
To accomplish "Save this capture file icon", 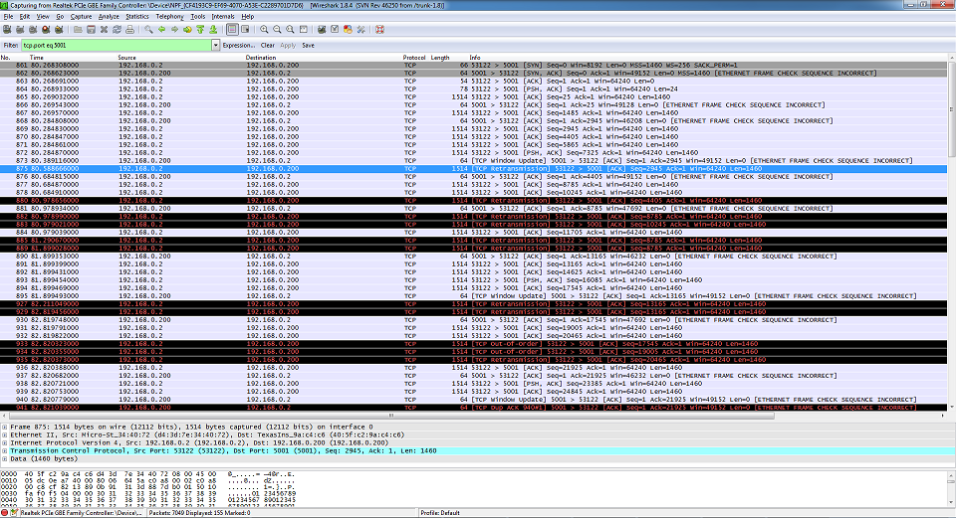I will click(x=91, y=29).
